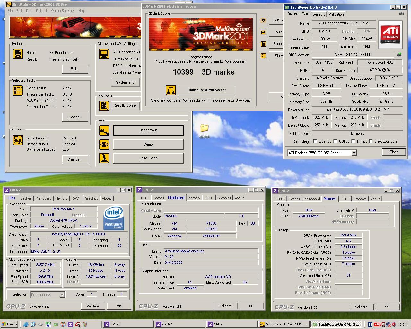Enable the CUDA checkbox in GPU-Z
Screen dimensions: 411x329
pos(335,141)
